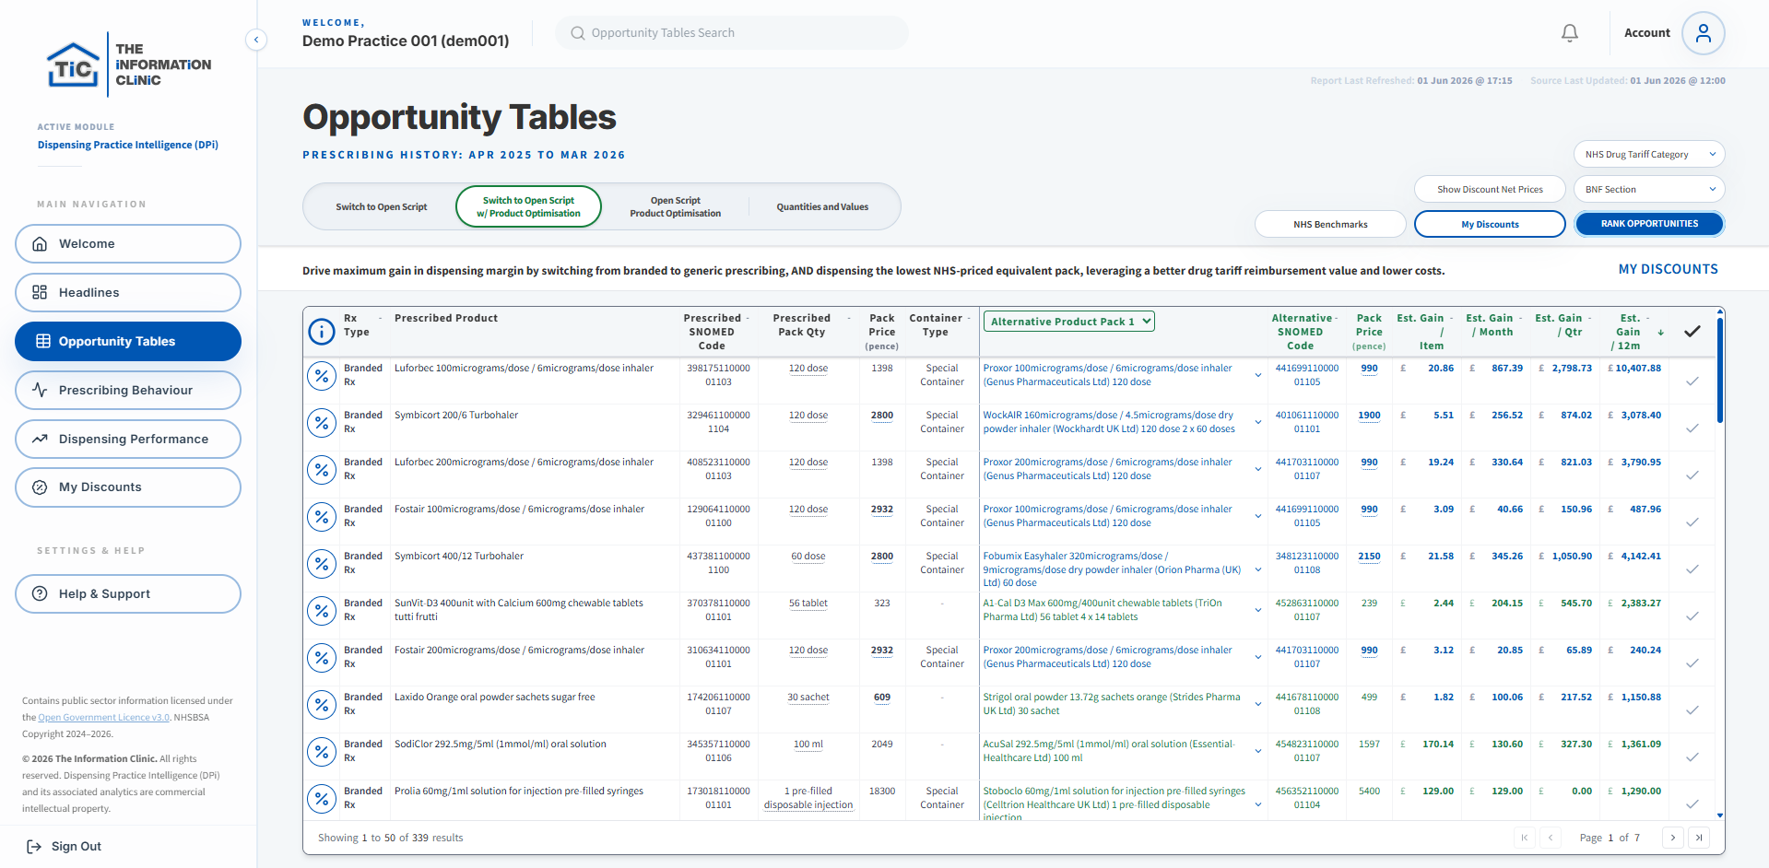Go to first page of results

pos(1525,838)
